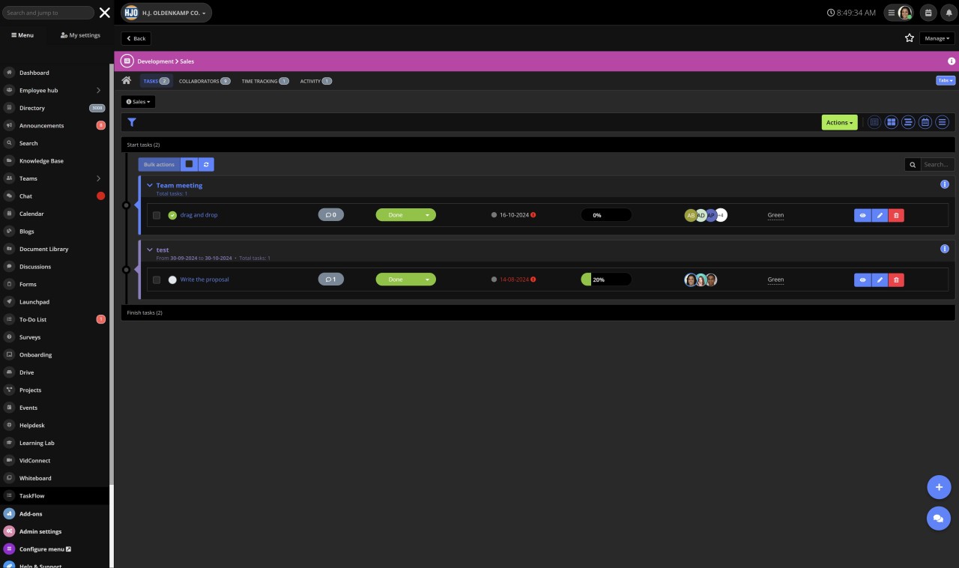Check the box next to 'Write the proposal'
959x568 pixels.
point(157,280)
